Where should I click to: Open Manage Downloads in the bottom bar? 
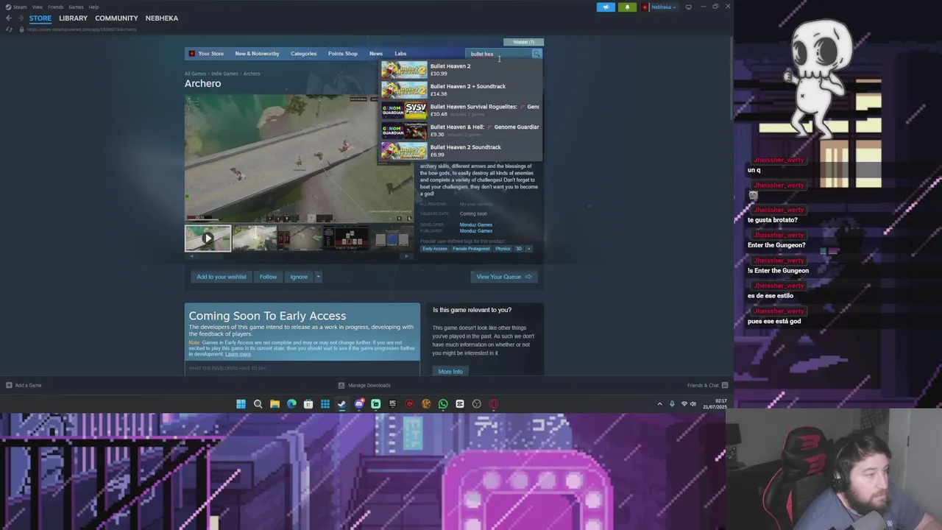click(x=364, y=385)
